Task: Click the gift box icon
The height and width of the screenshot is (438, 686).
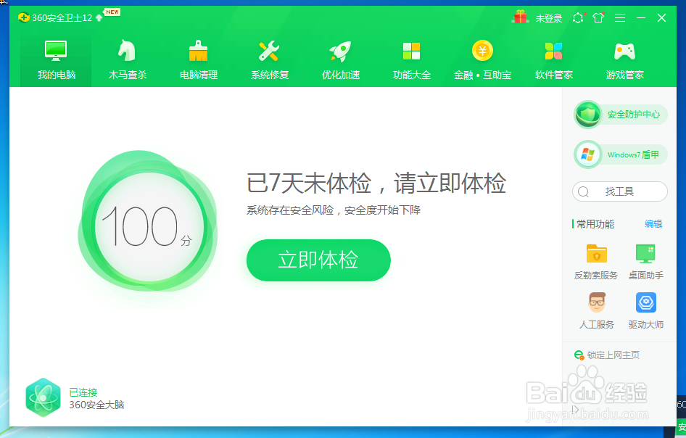Action: pyautogui.click(x=520, y=17)
